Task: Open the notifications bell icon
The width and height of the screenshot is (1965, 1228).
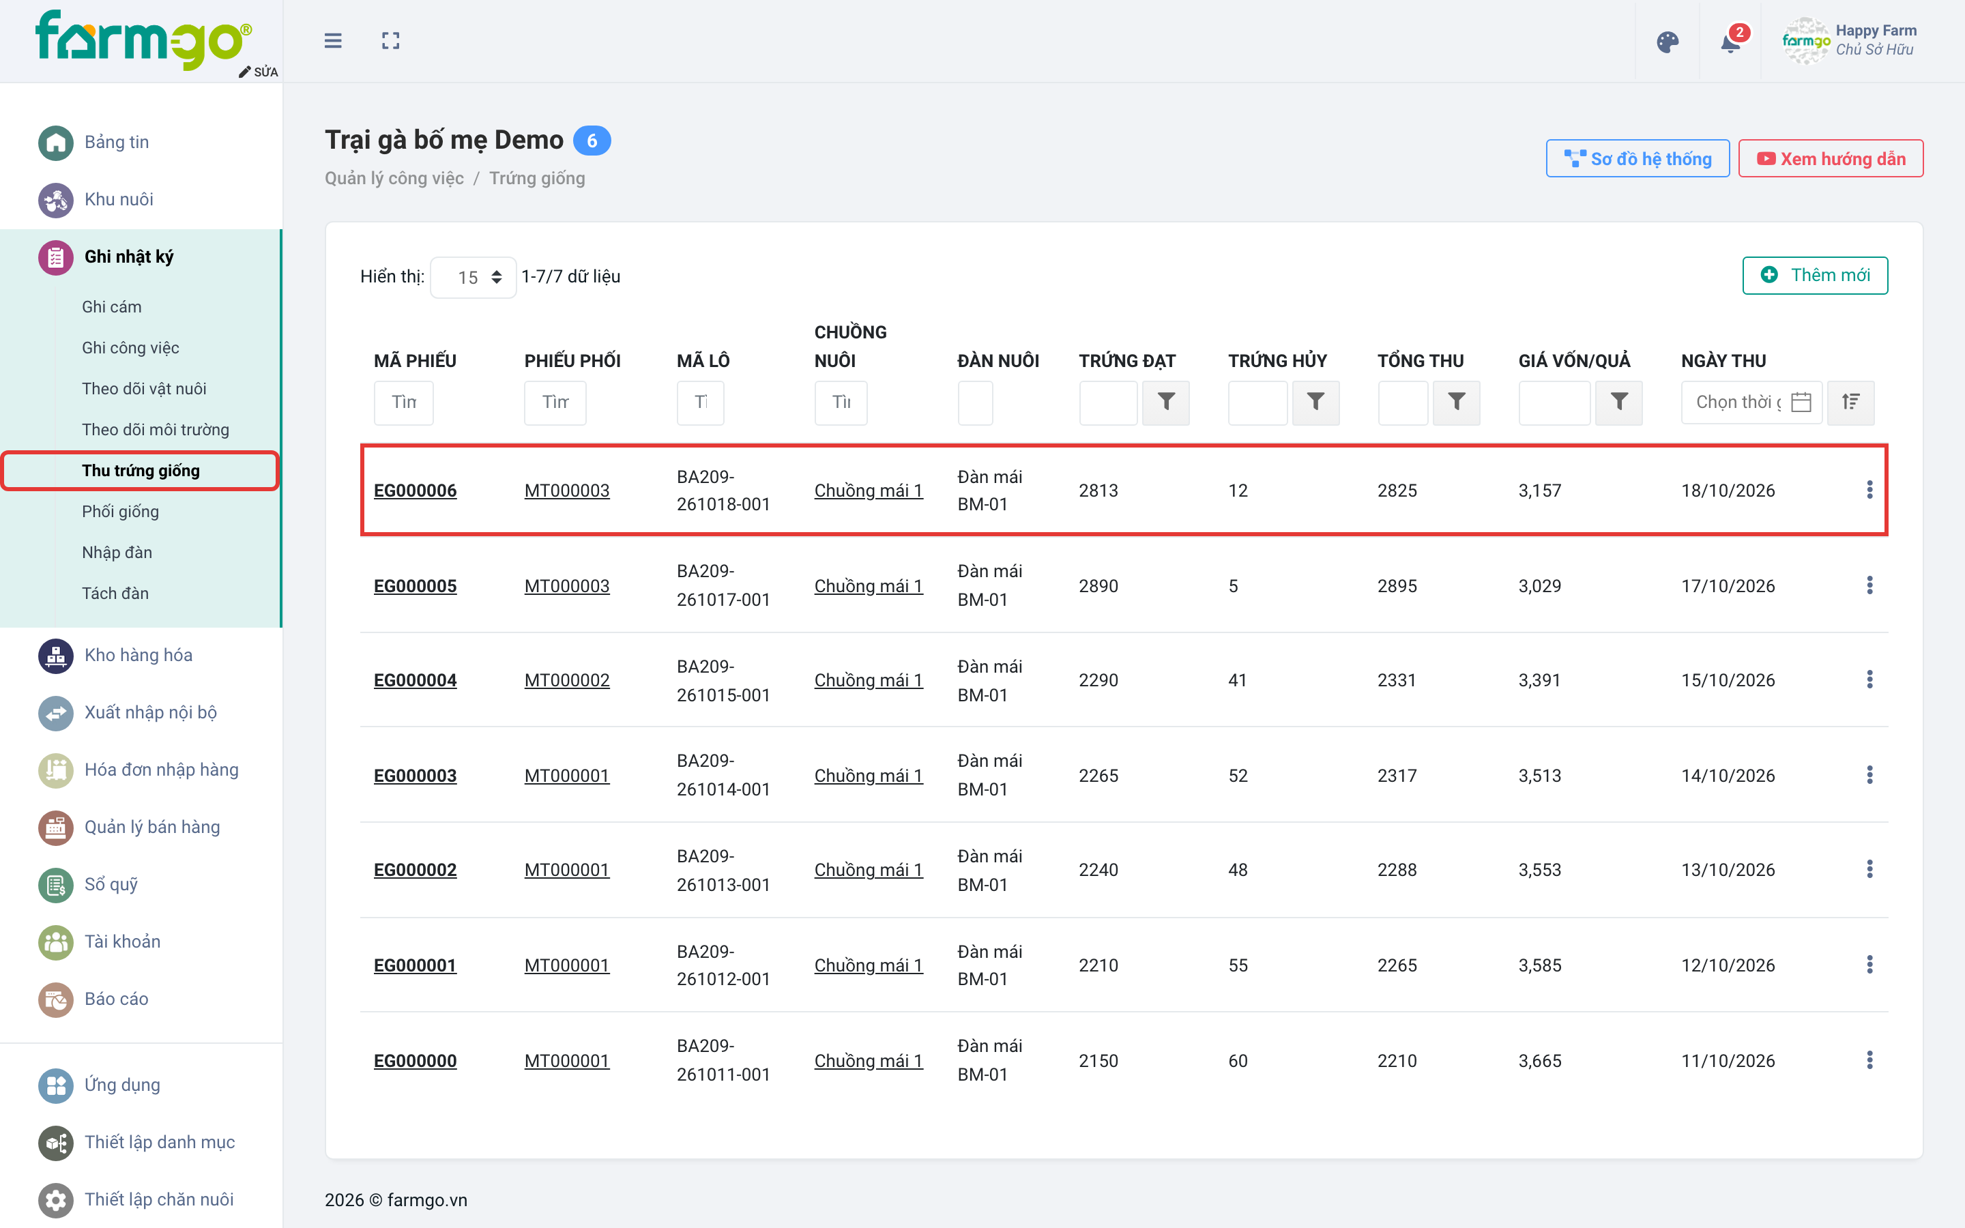Action: 1730,42
